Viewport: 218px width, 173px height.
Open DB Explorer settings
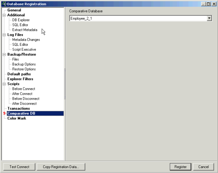[x=21, y=20]
